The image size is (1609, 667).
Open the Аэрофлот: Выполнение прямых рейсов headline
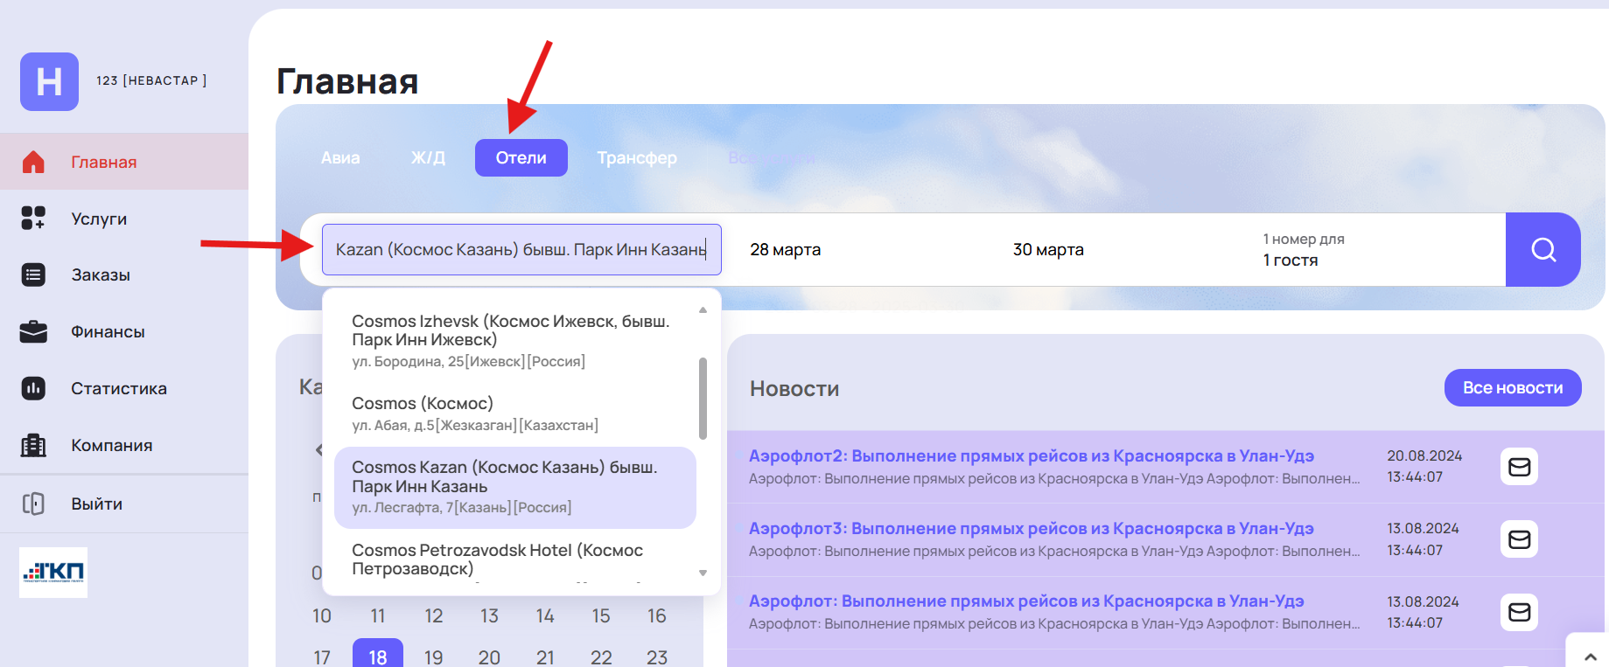pos(1026,601)
